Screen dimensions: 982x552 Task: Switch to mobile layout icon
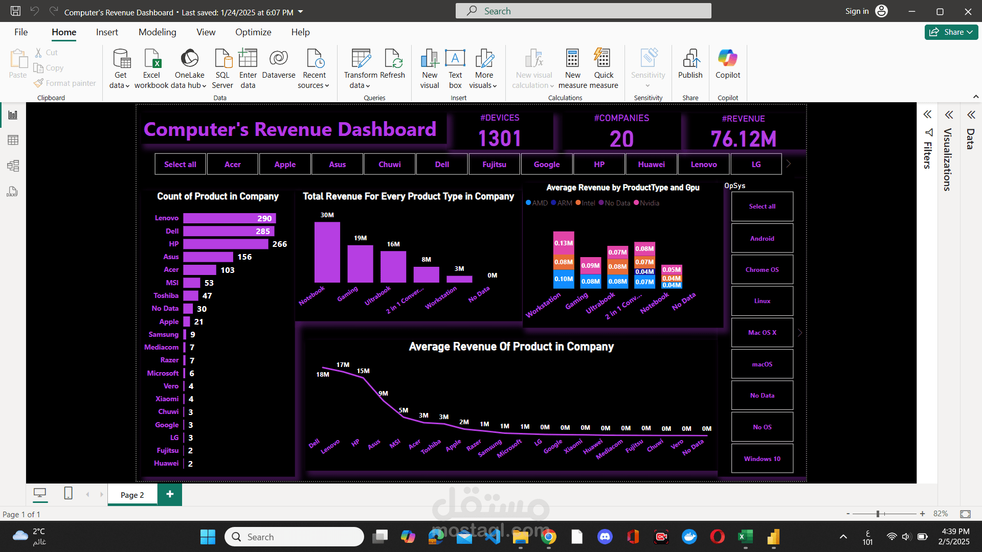[x=68, y=493]
